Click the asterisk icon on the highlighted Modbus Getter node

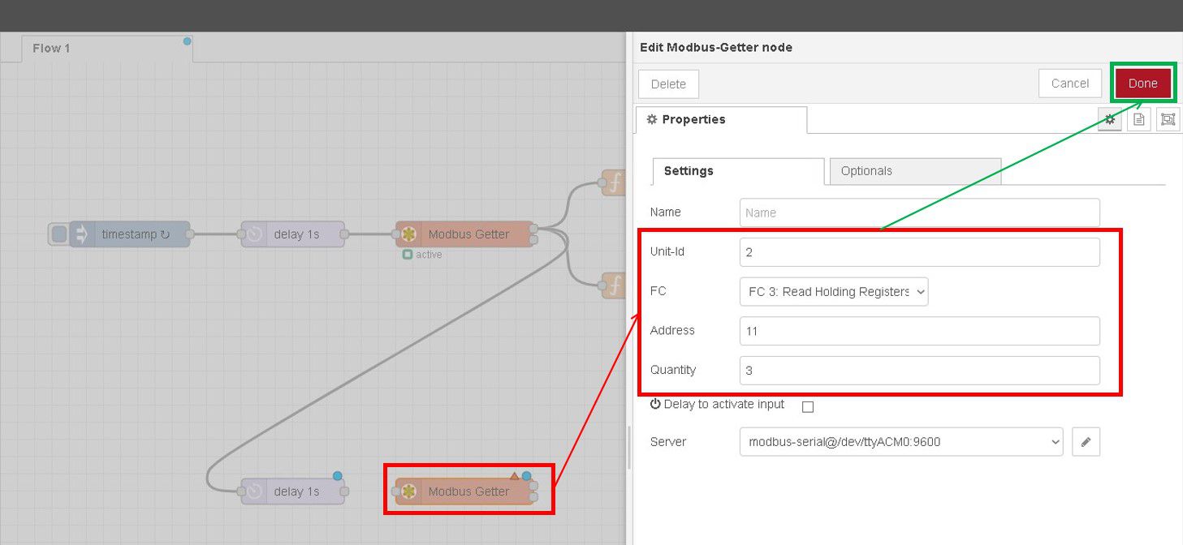tap(408, 490)
